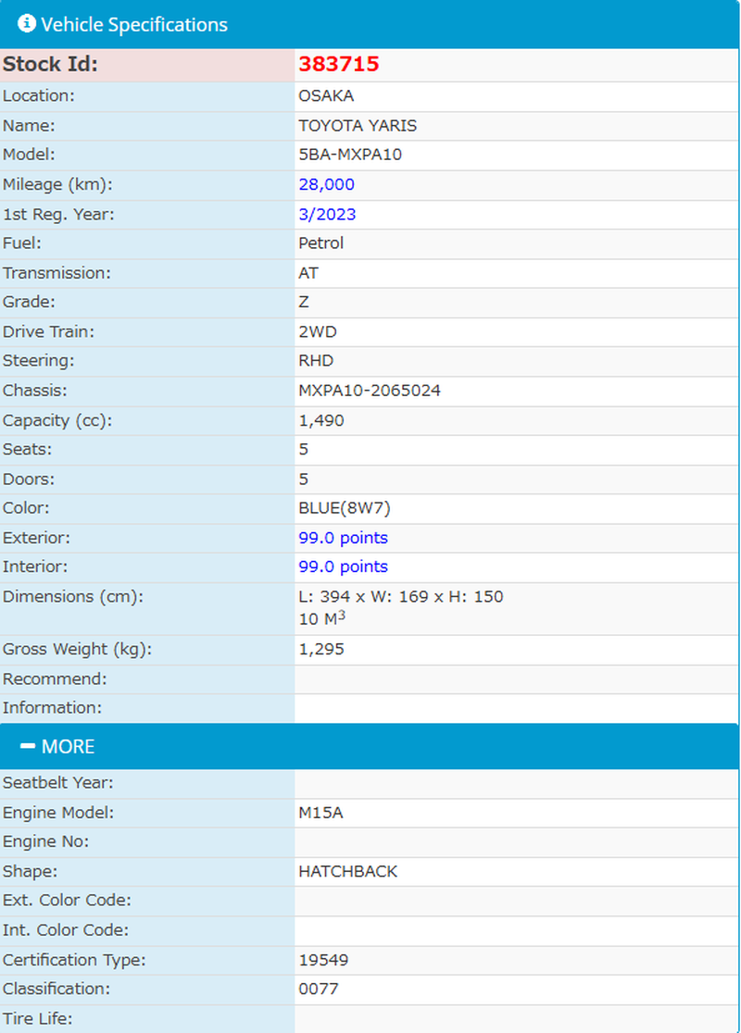Image resolution: width=741 pixels, height=1033 pixels.
Task: Click the Dimensions (cm): label
Action: (72, 597)
